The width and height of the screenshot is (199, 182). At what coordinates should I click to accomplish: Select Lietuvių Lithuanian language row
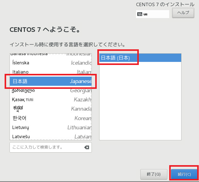coord(51,127)
